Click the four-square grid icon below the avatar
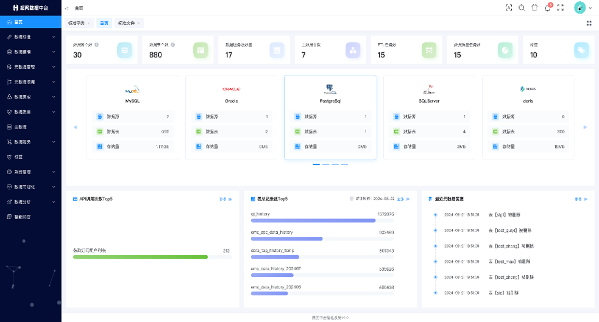The height and width of the screenshot is (322, 599). point(589,23)
